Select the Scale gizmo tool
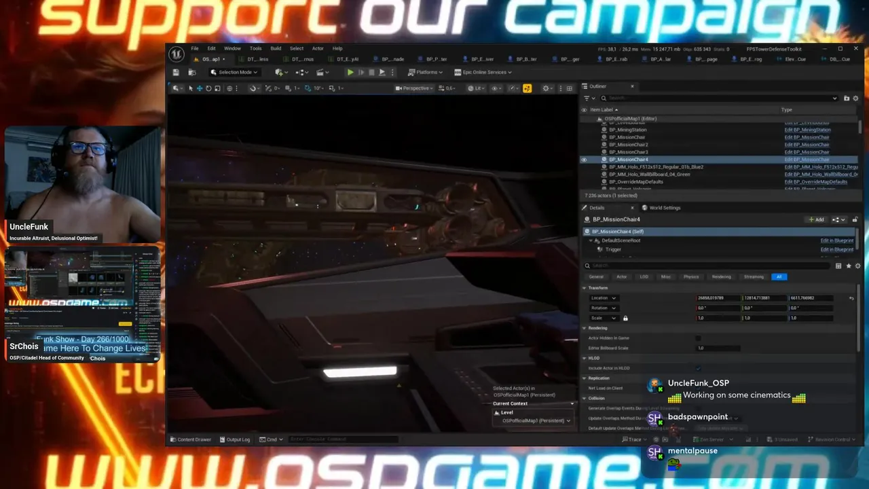Image resolution: width=869 pixels, height=489 pixels. point(217,88)
